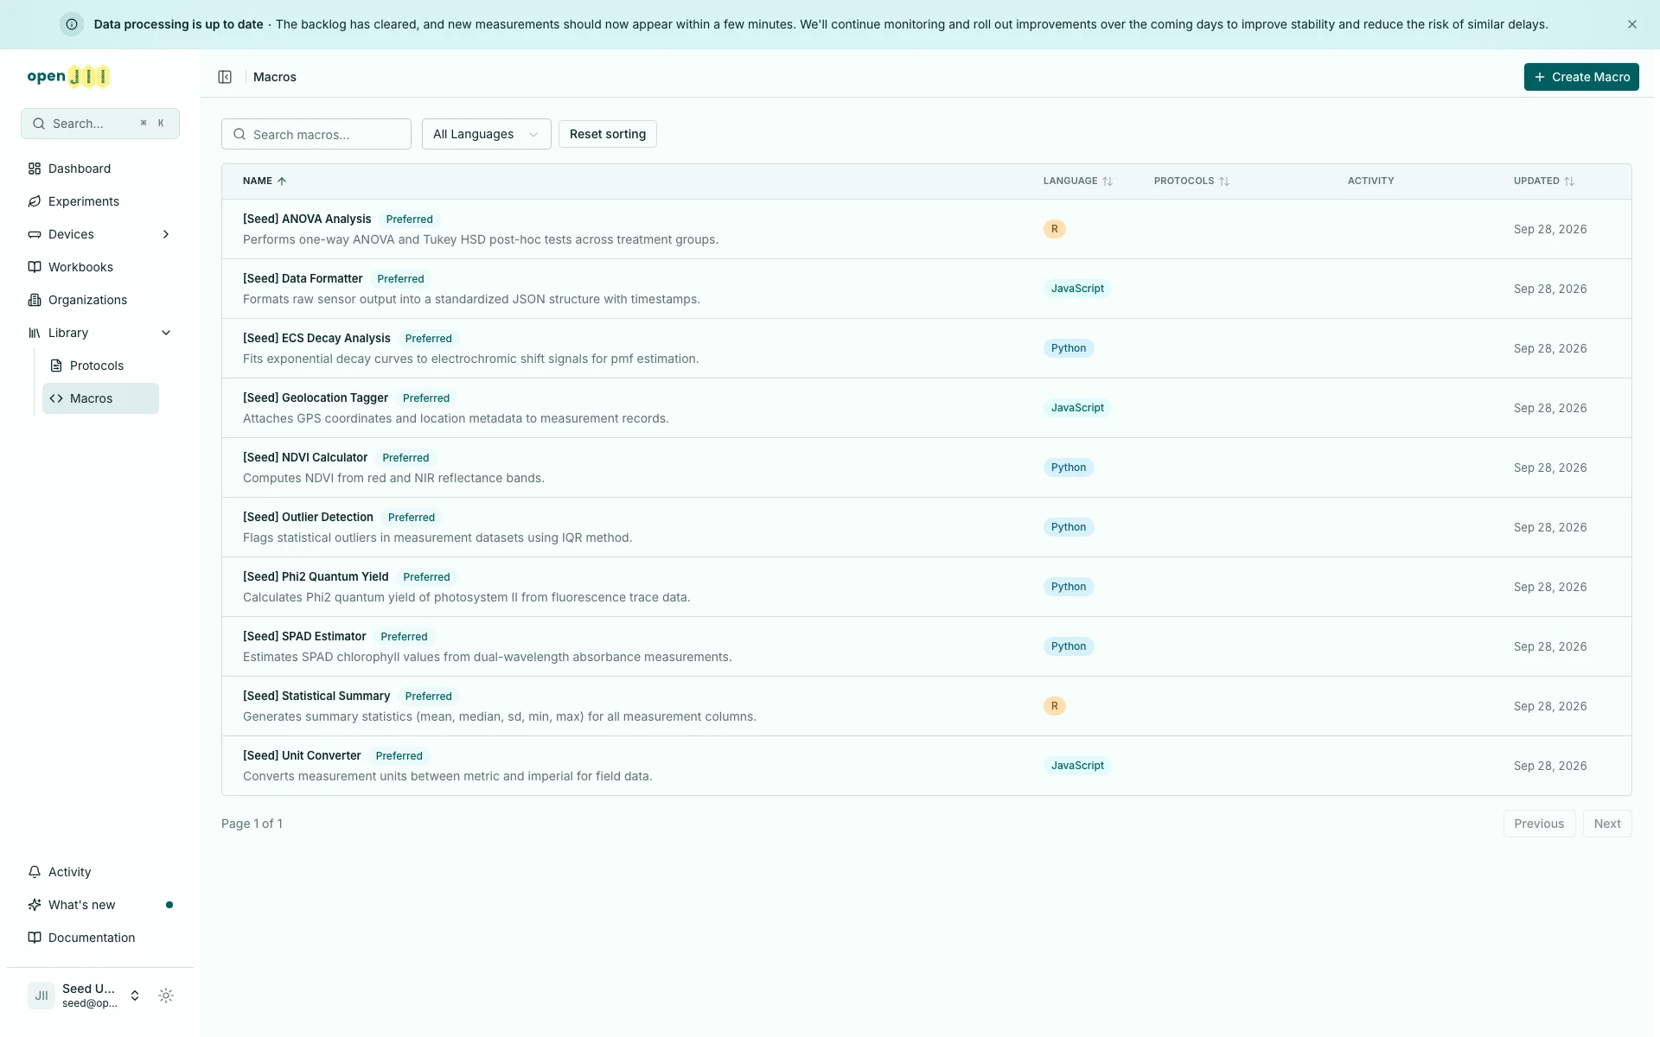Open Workbooks in sidebar
The height and width of the screenshot is (1037, 1660).
pos(100,267)
